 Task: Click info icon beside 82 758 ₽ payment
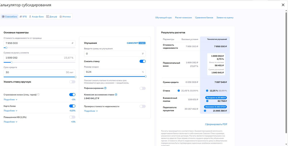(x=207, y=101)
